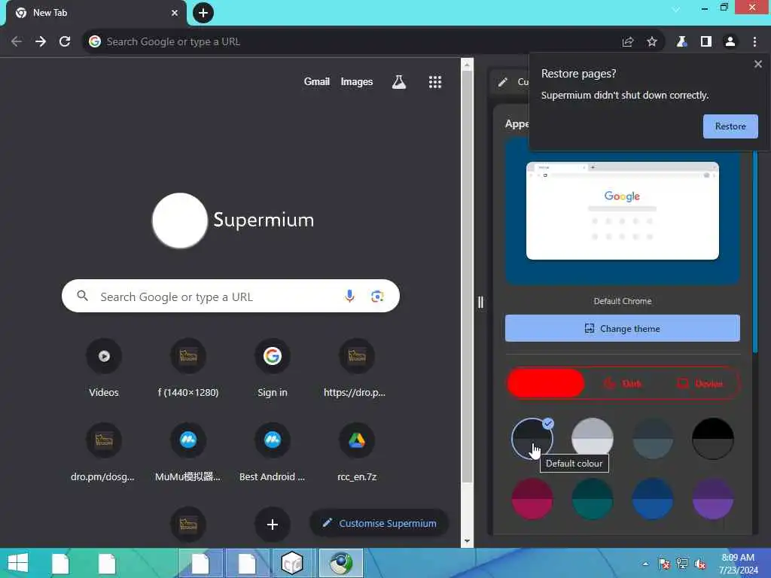The width and height of the screenshot is (771, 578).
Task: Start voice search with microphone icon
Action: (349, 296)
